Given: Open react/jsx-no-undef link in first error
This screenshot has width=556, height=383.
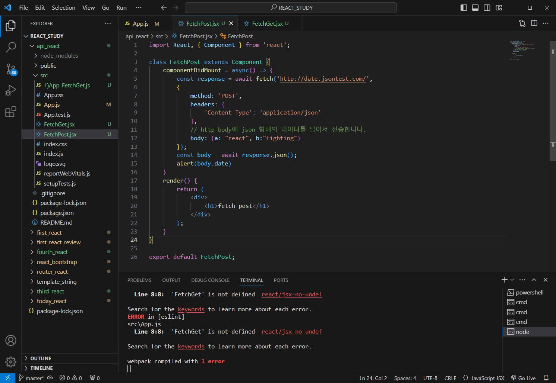Looking at the screenshot, I should coord(292,295).
